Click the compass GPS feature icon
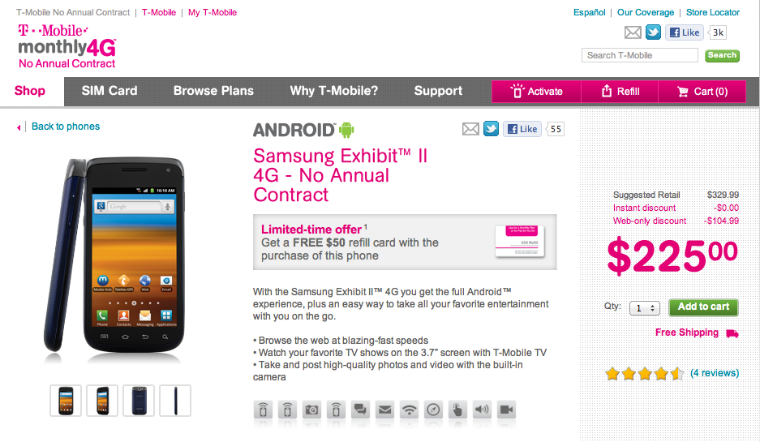The height and width of the screenshot is (442, 760). (433, 410)
